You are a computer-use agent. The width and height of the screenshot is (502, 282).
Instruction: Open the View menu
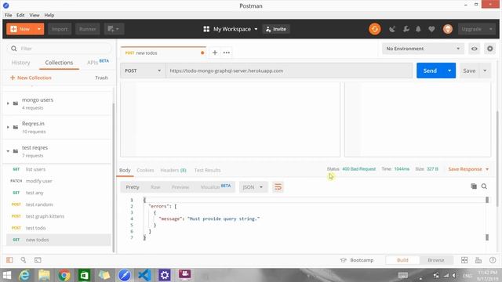pyautogui.click(x=35, y=15)
